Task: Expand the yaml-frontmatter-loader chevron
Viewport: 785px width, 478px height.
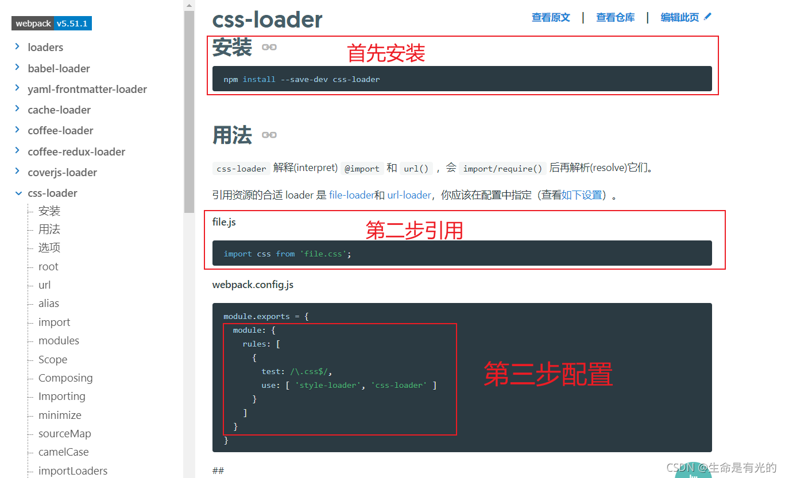Action: pos(18,88)
